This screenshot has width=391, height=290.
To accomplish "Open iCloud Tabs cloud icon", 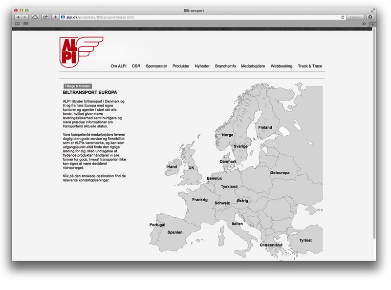I will (x=35, y=17).
